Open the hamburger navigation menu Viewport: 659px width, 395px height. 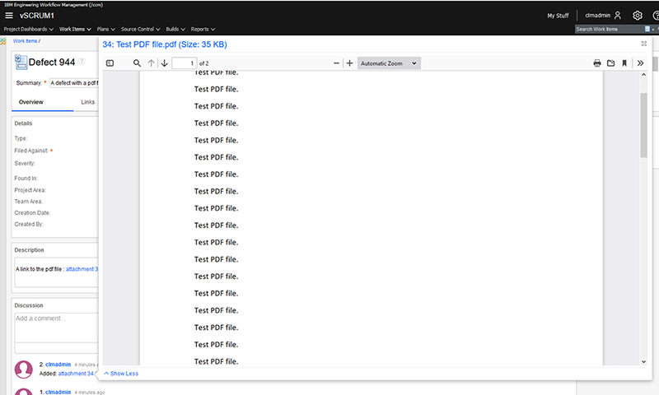click(9, 15)
